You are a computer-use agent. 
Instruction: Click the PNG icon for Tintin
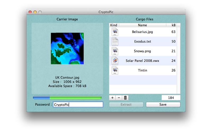point(115,70)
